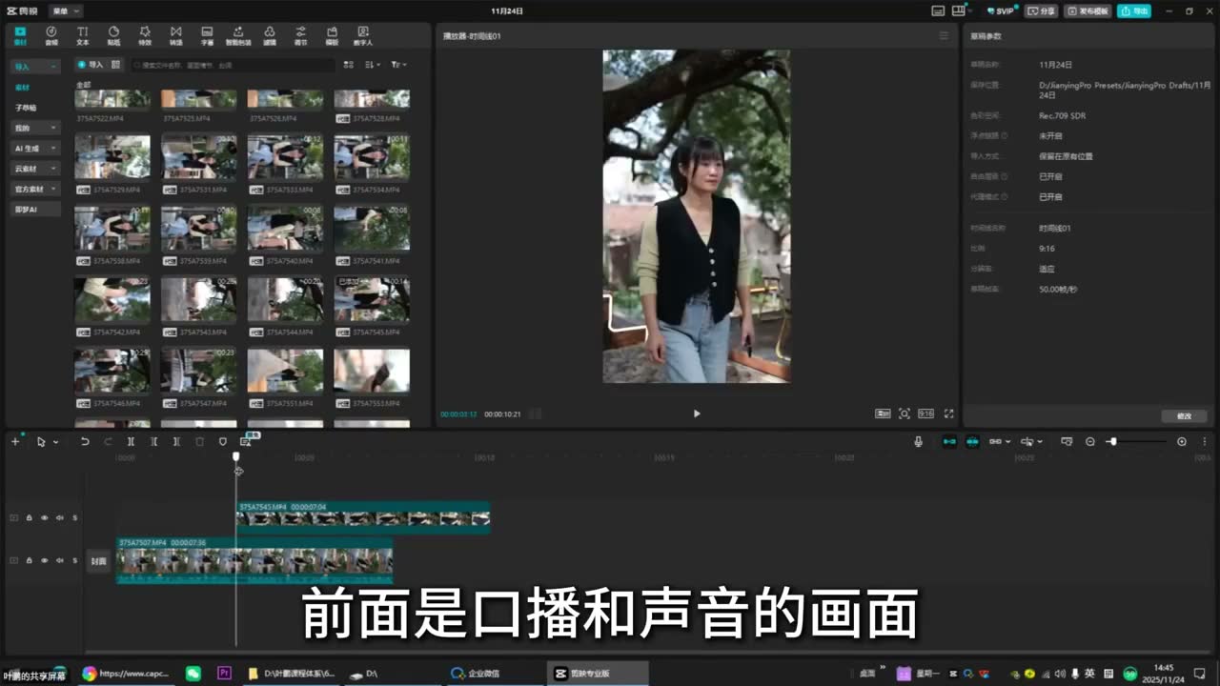The height and width of the screenshot is (686, 1220).
Task: Open the player panel hamburger menu
Action: point(944,36)
